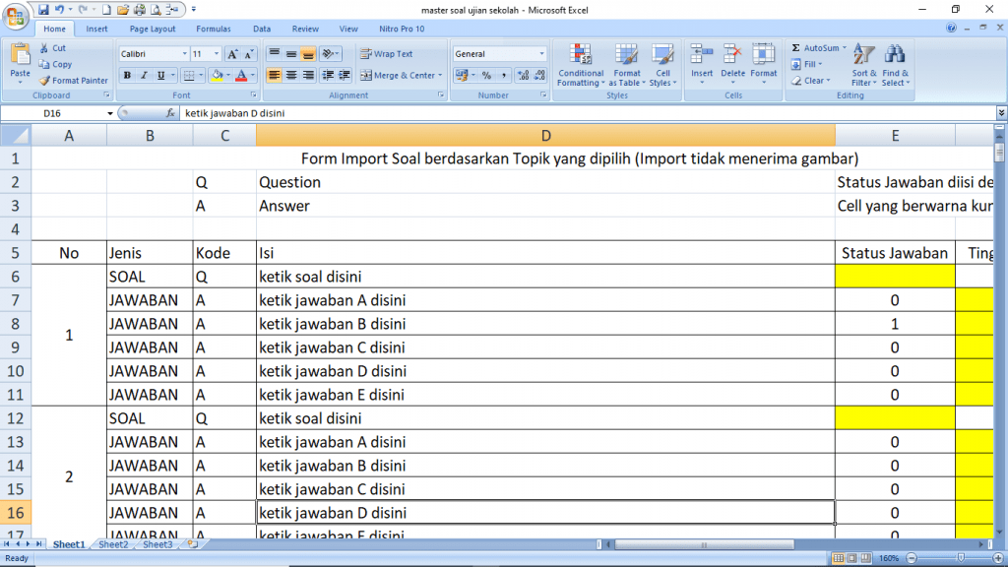Viewport: 1008px width, 567px height.
Task: Click the Decrease Decimal icon
Action: tap(540, 75)
